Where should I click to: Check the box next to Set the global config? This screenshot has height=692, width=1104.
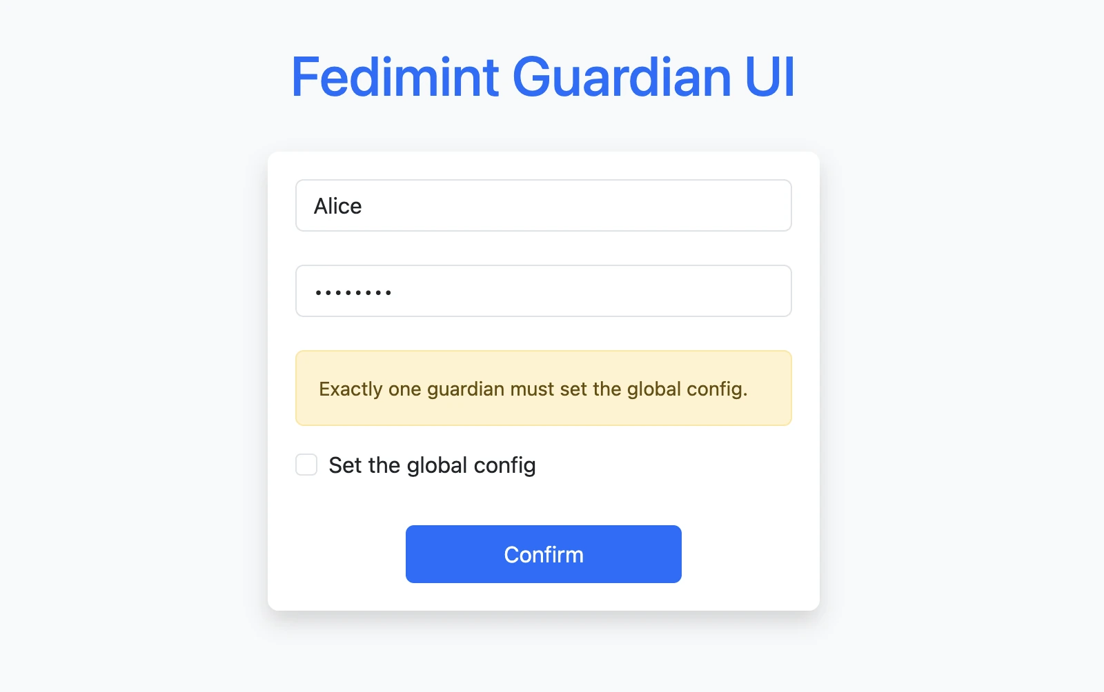(306, 465)
